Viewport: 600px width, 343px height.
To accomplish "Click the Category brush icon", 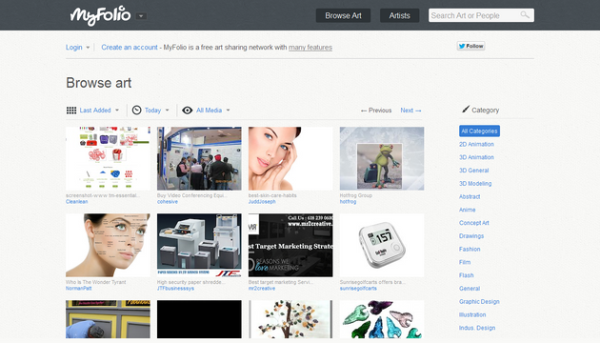I will [x=466, y=110].
